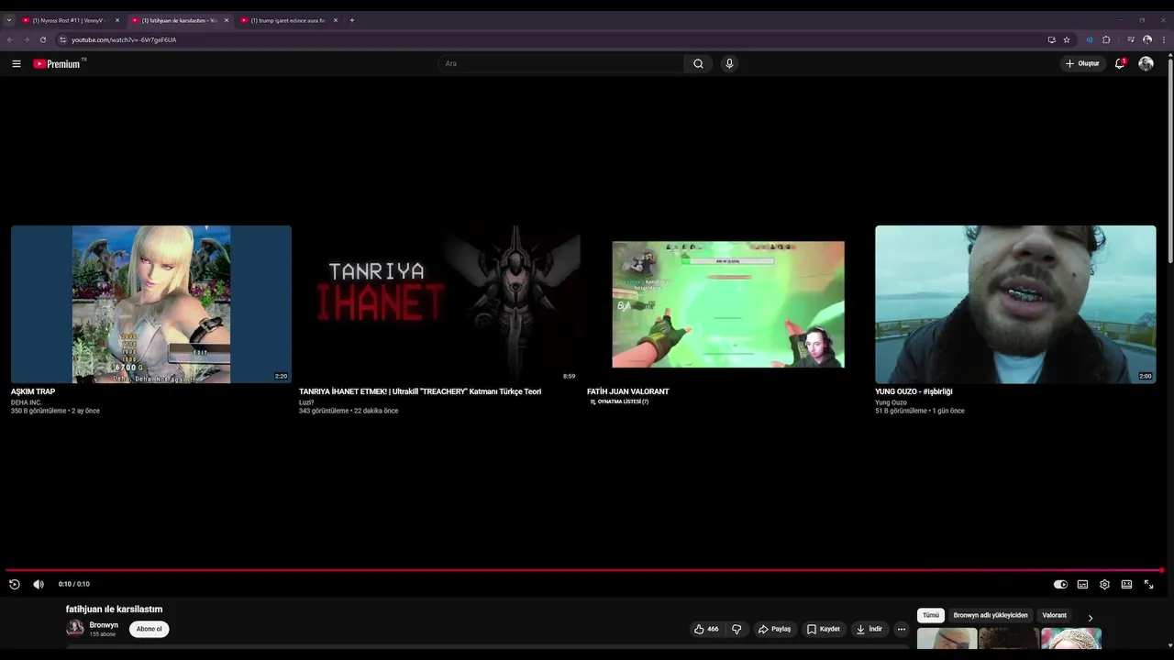Subscribe with the Abone ol button
Image resolution: width=1174 pixels, height=660 pixels.
(x=150, y=629)
